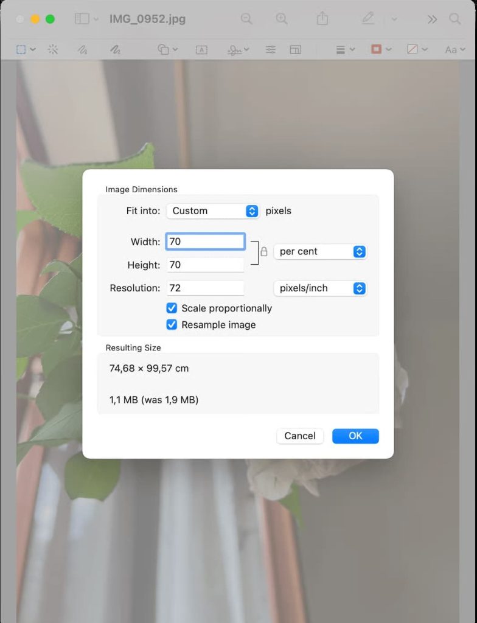Select the Text box tool

[x=201, y=50]
